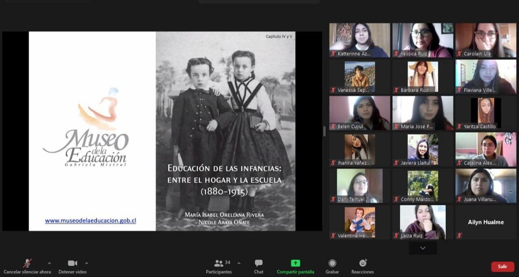
Task: Start recording with the Grabar button
Action: (x=332, y=267)
